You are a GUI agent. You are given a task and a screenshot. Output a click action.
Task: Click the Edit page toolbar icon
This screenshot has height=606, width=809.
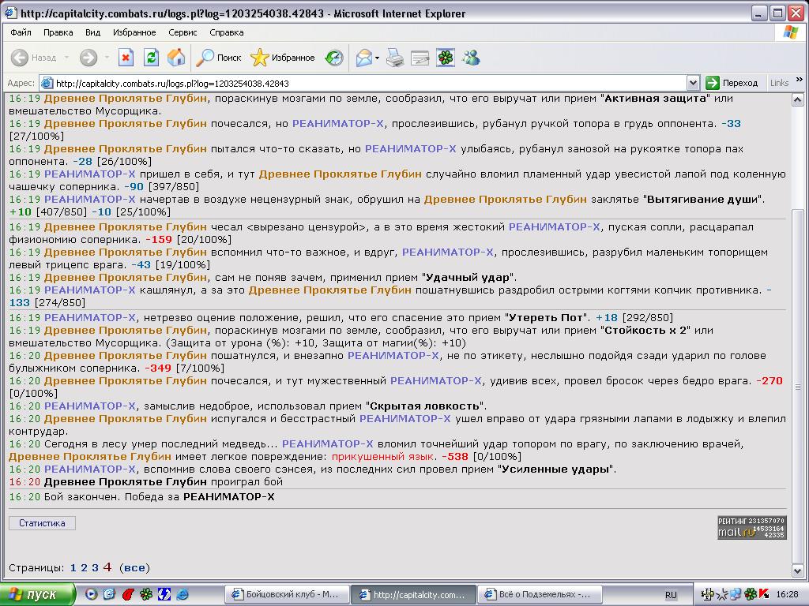(420, 58)
